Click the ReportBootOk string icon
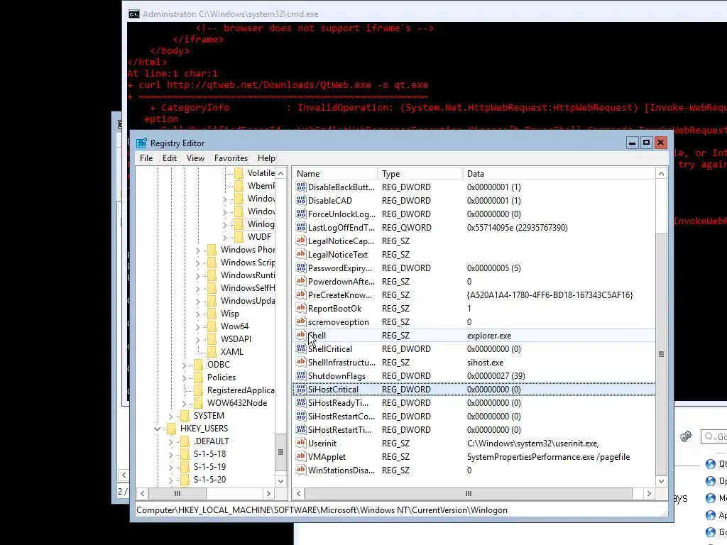 (x=301, y=308)
